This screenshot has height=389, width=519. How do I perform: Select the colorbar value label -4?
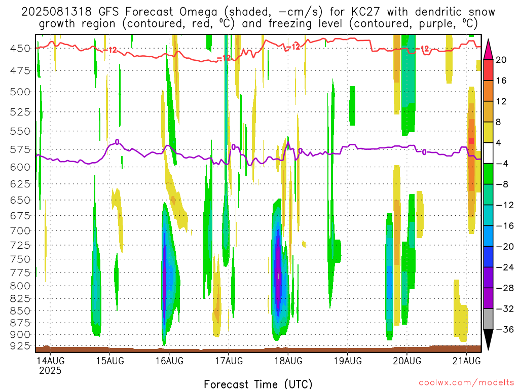(502, 164)
